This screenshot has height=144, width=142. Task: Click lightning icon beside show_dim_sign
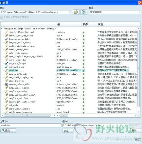7,81
